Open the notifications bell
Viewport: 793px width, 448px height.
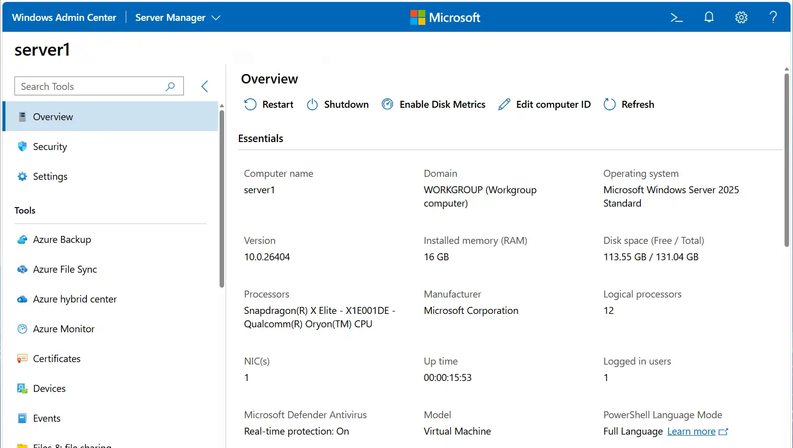[709, 17]
